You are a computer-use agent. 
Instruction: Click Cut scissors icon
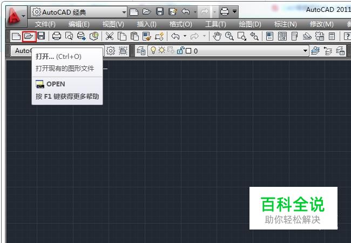110,36
